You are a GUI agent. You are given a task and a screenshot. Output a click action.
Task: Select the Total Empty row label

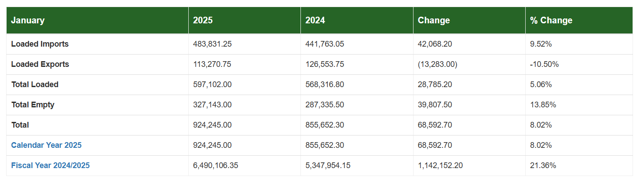pos(33,105)
